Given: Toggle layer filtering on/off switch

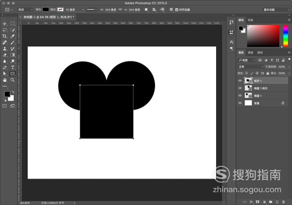Looking at the screenshot, I should (x=289, y=59).
